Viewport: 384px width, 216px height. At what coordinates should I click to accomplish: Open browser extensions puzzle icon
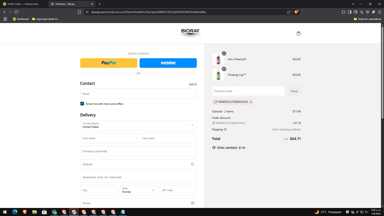343,12
